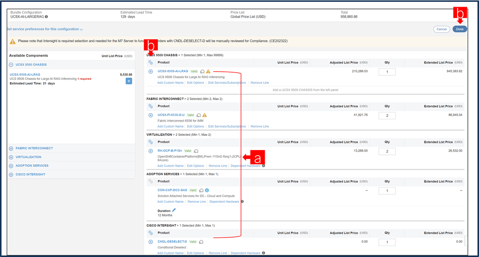Click warning triangle beside UCSX-9508-AI-LRAG
This screenshot has height=257, width=479.
pyautogui.click(x=208, y=71)
